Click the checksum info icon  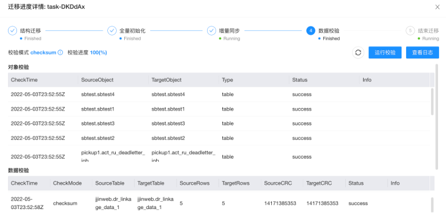click(x=60, y=53)
